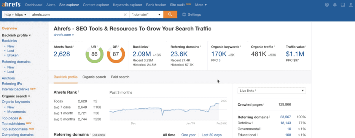Click the orange search magnifier button
355x138 pixels.
170,14
